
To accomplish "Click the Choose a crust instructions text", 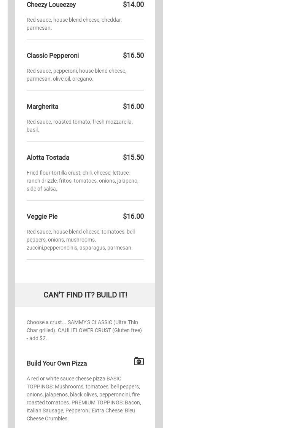I will pyautogui.click(x=84, y=330).
